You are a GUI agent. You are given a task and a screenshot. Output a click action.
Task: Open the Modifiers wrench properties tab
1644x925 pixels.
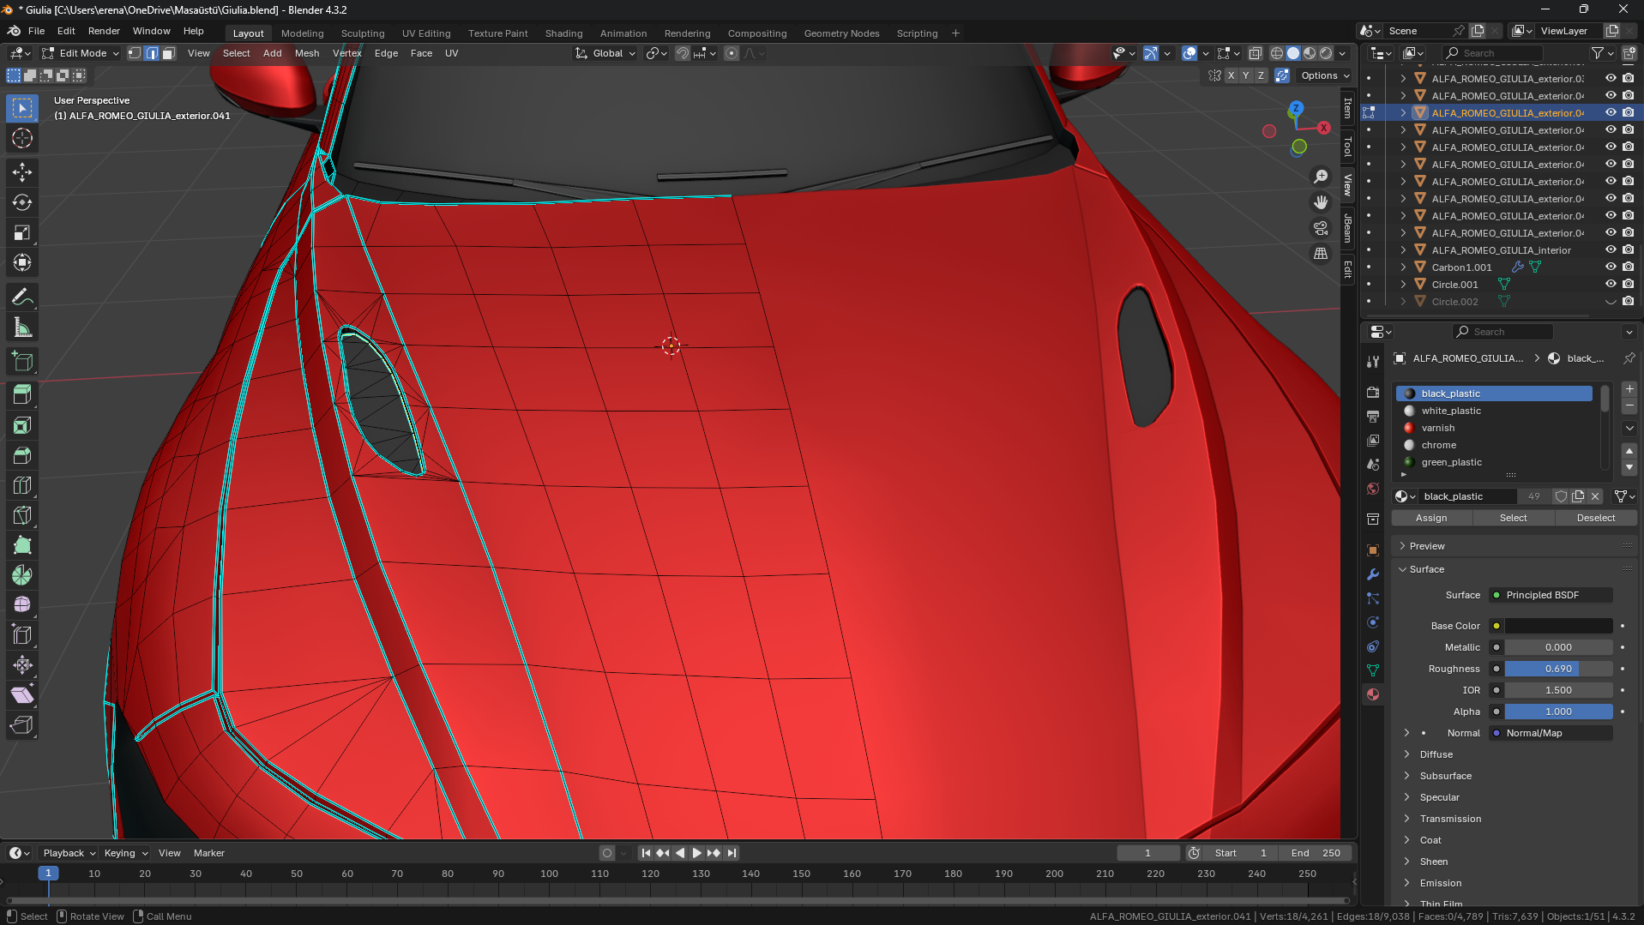click(1373, 574)
